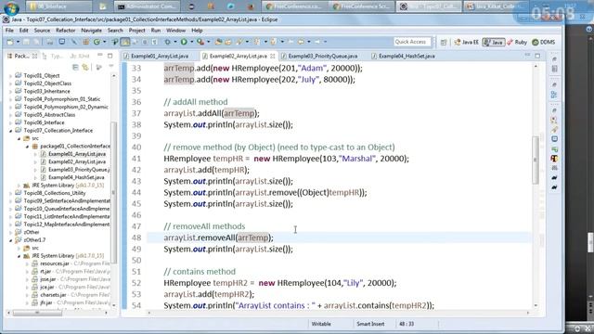Switch to DDMS perspective
Viewport: 594px width, 334px height.
(x=544, y=42)
